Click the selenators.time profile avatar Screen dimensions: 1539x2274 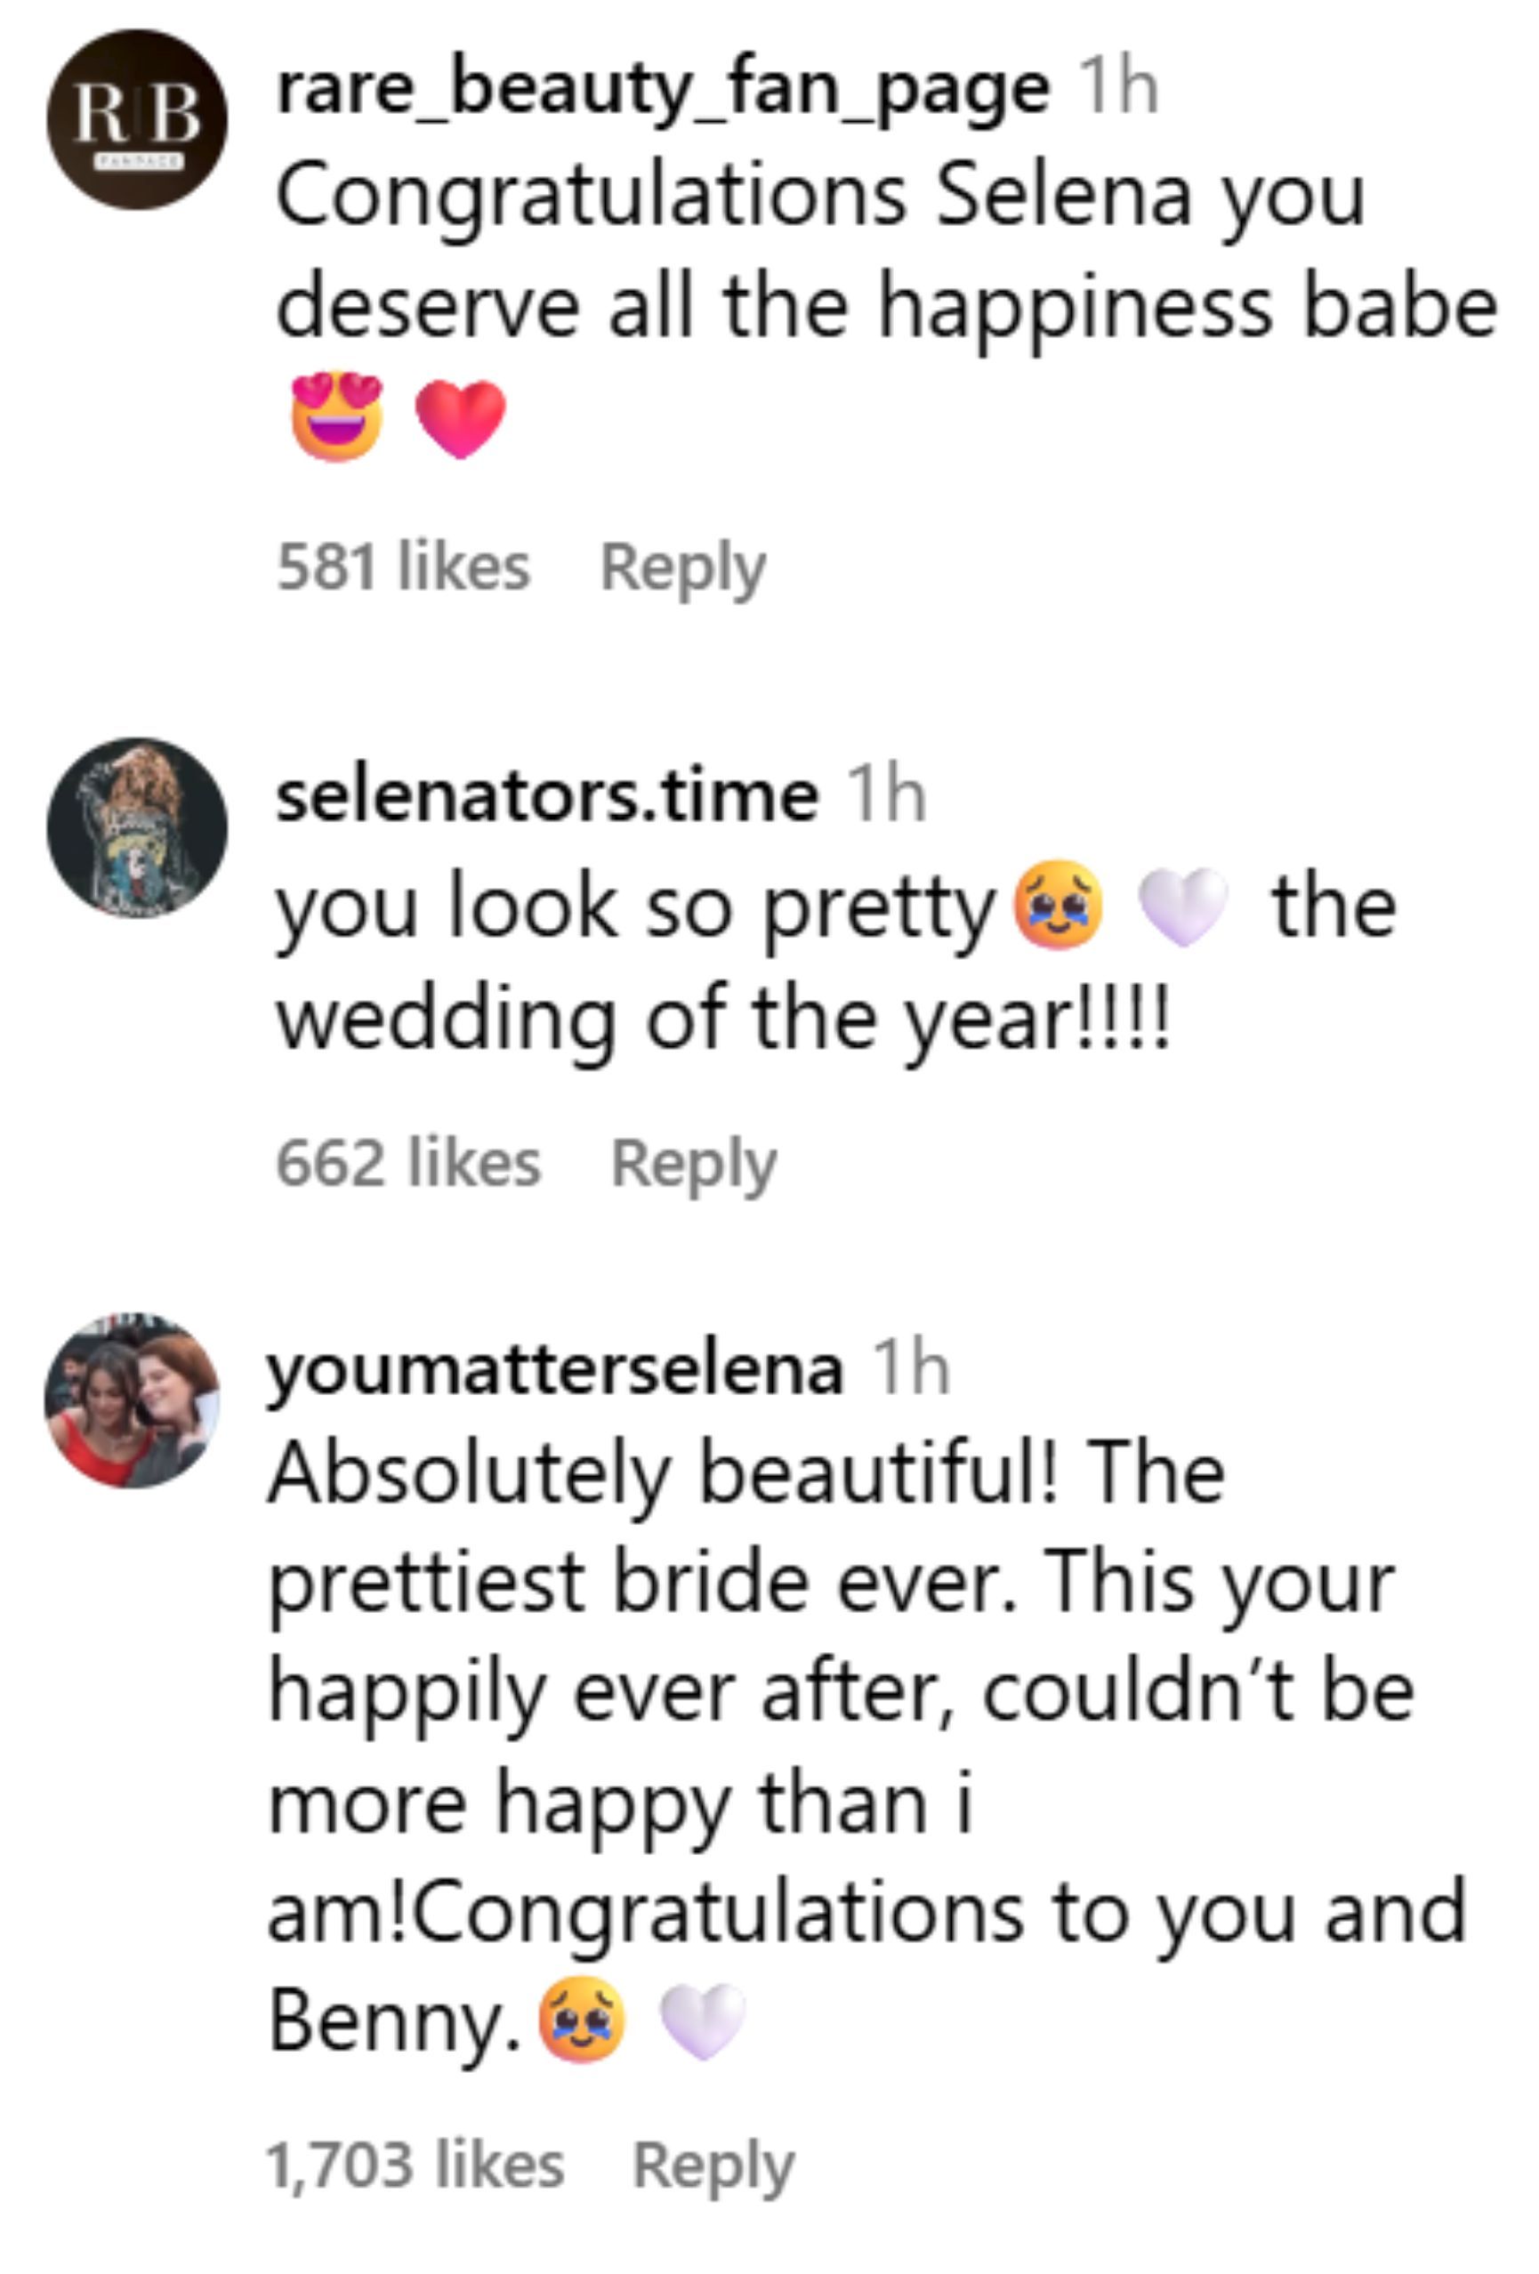click(137, 827)
